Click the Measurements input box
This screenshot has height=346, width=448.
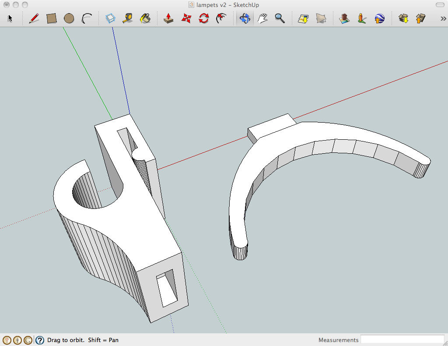click(x=402, y=340)
